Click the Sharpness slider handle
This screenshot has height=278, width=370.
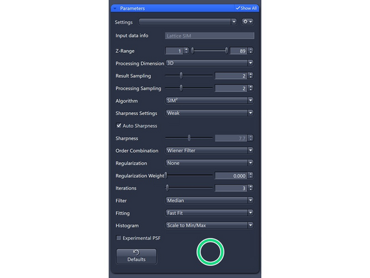click(189, 138)
